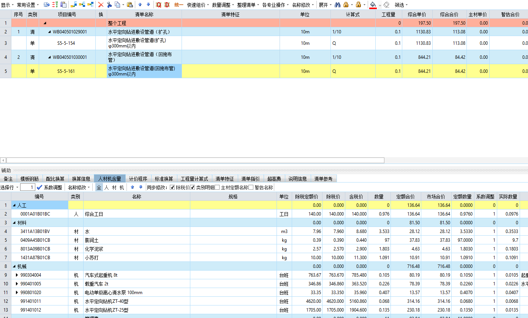Click the paste icon beside the copy dropdown
This screenshot has width=528, height=318.
point(130,5)
